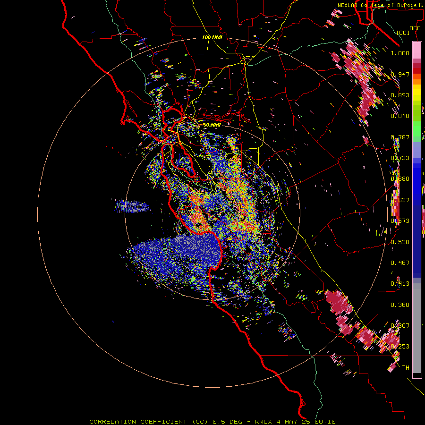This screenshot has height=425, width=425.
Task: Pick the gray swatch on the color bar
Action: click(417, 328)
